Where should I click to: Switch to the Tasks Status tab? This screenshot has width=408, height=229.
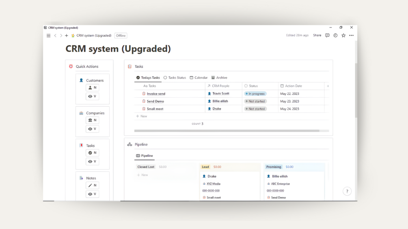[x=175, y=78]
